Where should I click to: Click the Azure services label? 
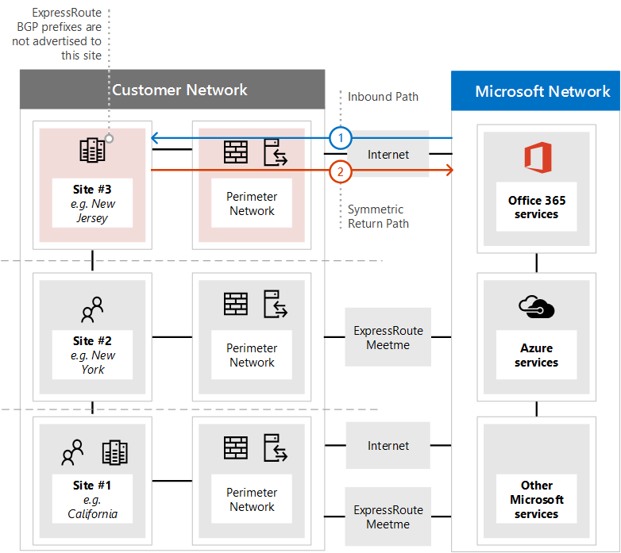(537, 355)
